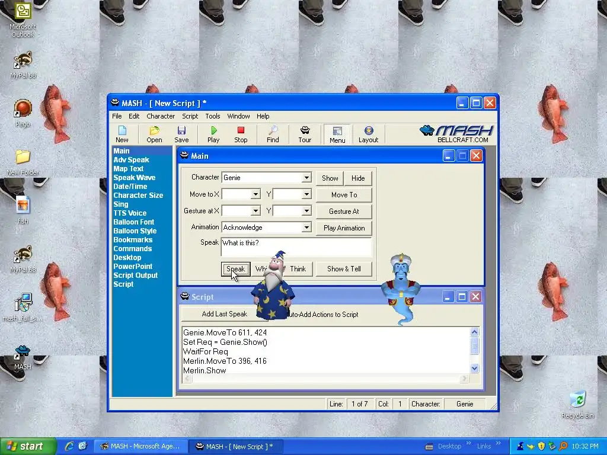The width and height of the screenshot is (607, 455).
Task: Click into the Speak text field
Action: pos(296,247)
